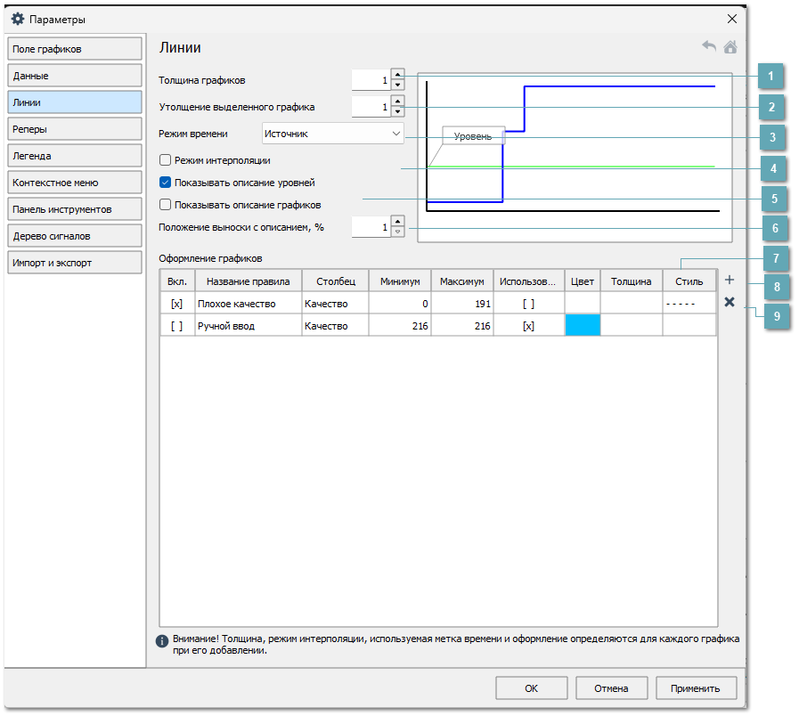799x716 pixels.
Task: Click the info icon near warning text
Action: (162, 640)
